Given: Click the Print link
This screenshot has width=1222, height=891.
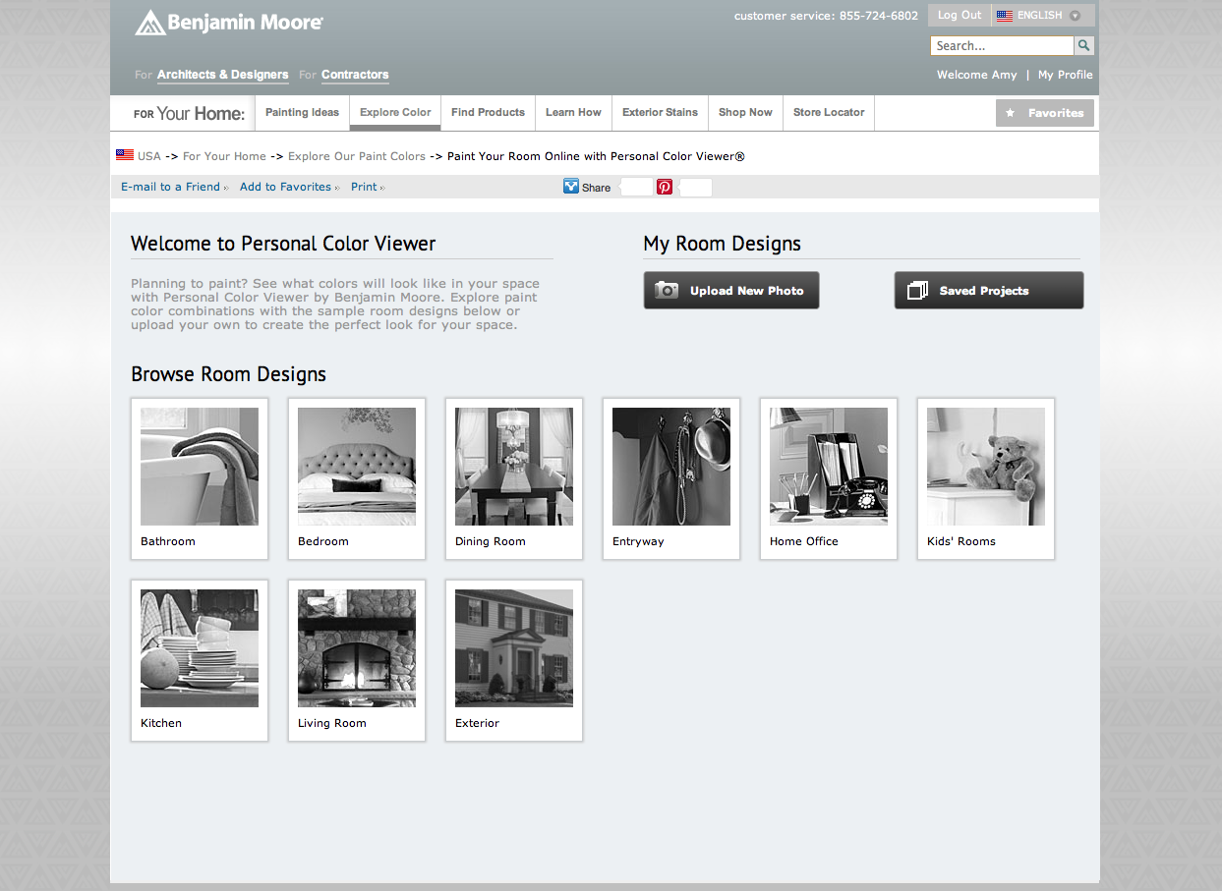Looking at the screenshot, I should pyautogui.click(x=364, y=187).
